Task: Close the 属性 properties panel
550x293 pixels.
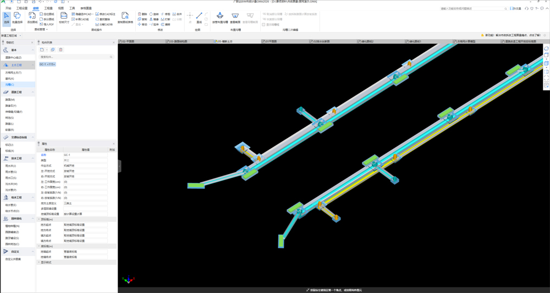Action: (x=114, y=144)
